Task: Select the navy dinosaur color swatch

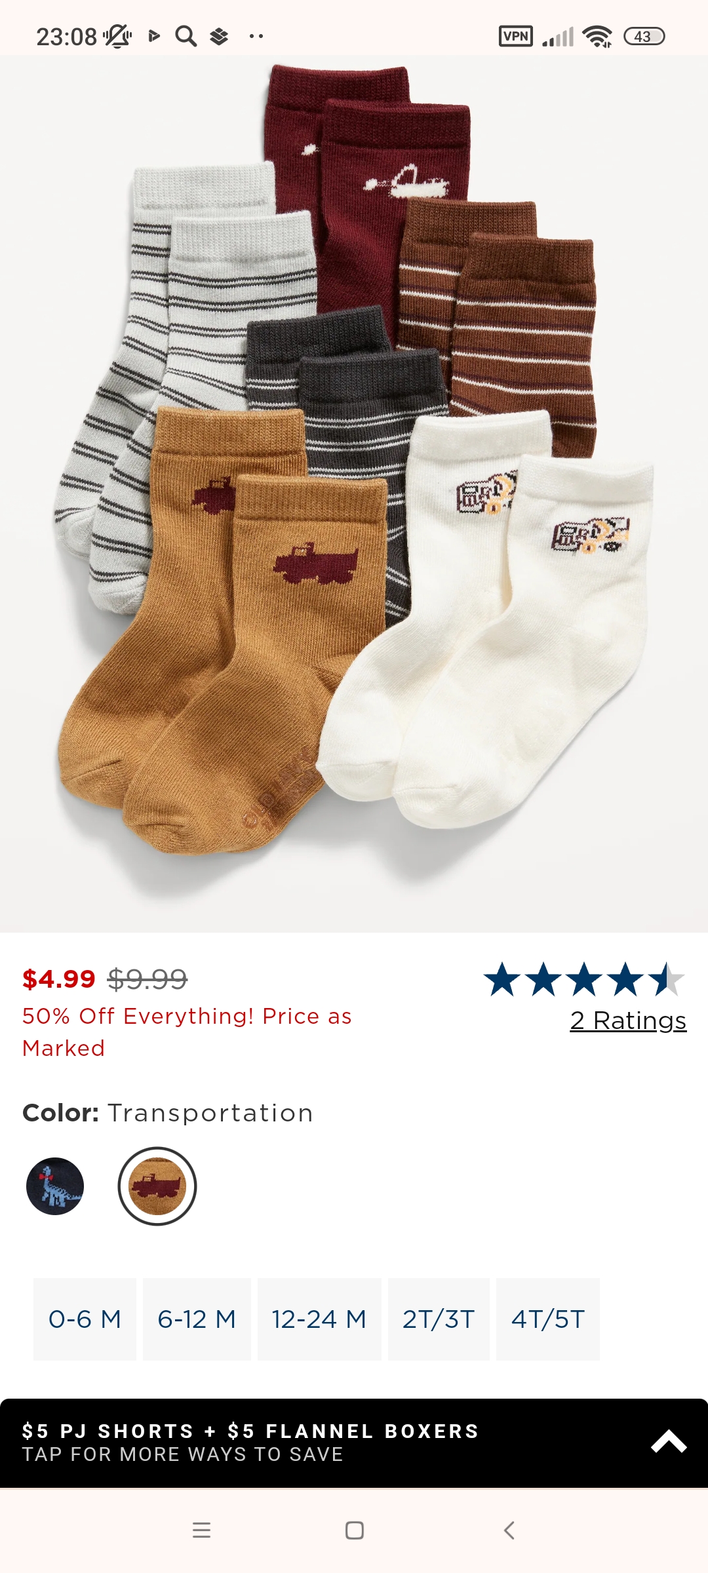Action: [55, 1186]
